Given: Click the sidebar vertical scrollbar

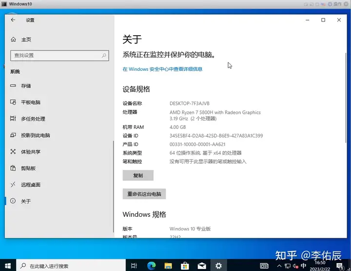Looking at the screenshot, I should [x=114, y=187].
